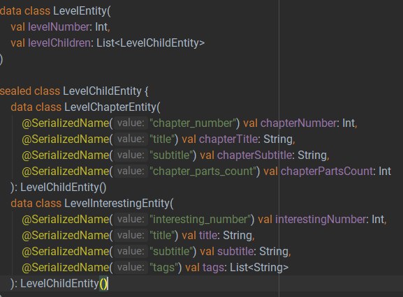
Task: Click the "interesting_number" string literal
Action: (200, 220)
